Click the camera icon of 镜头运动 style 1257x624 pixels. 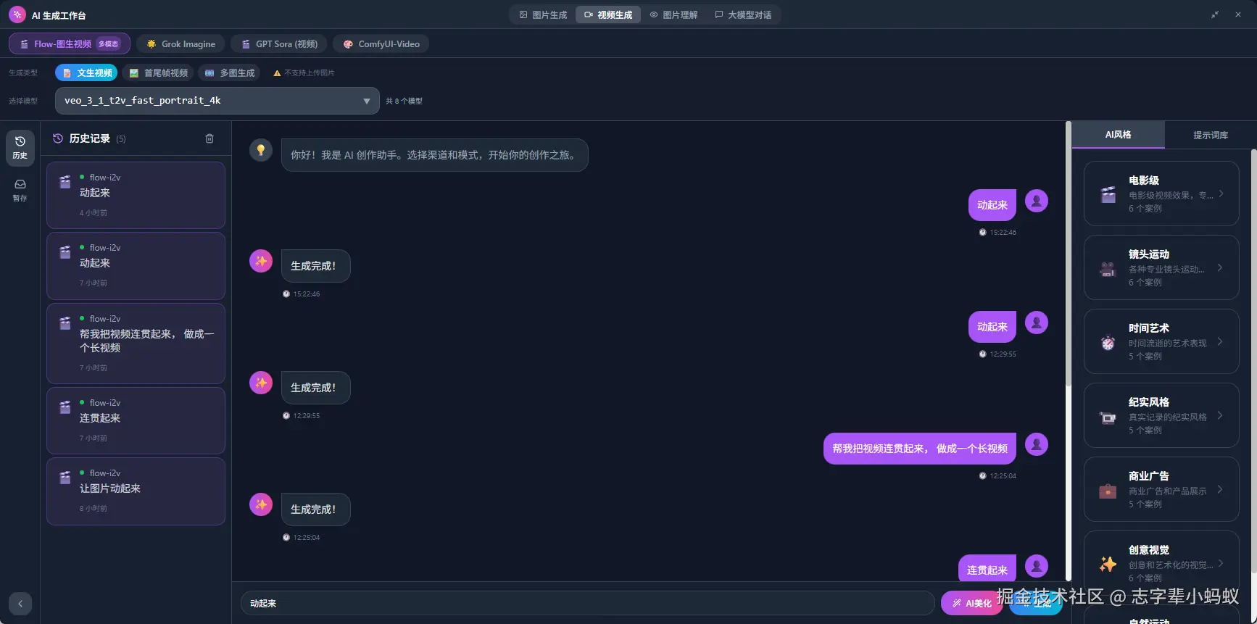click(1108, 268)
